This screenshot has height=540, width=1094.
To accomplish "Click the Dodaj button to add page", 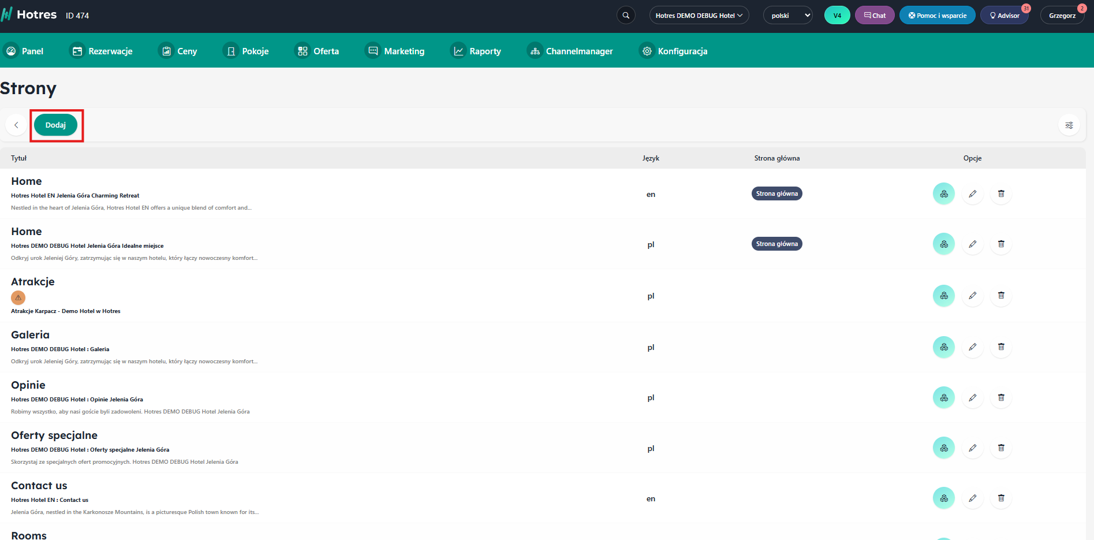I will (x=55, y=125).
